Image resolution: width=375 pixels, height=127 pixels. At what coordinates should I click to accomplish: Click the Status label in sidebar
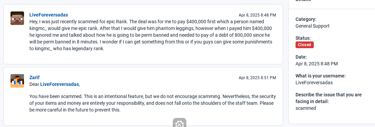click(x=303, y=38)
